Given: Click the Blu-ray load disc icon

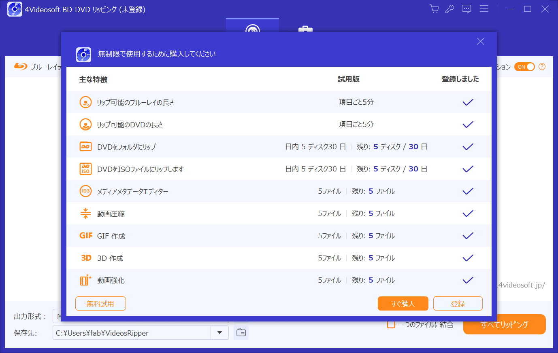Looking at the screenshot, I should click(21, 66).
